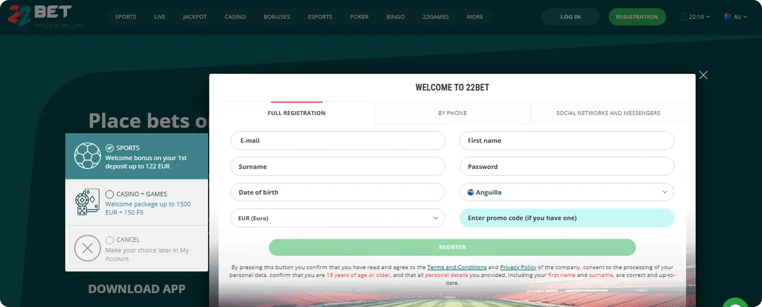This screenshot has width=762, height=307.
Task: Open the Terms and Conditions link
Action: click(457, 267)
